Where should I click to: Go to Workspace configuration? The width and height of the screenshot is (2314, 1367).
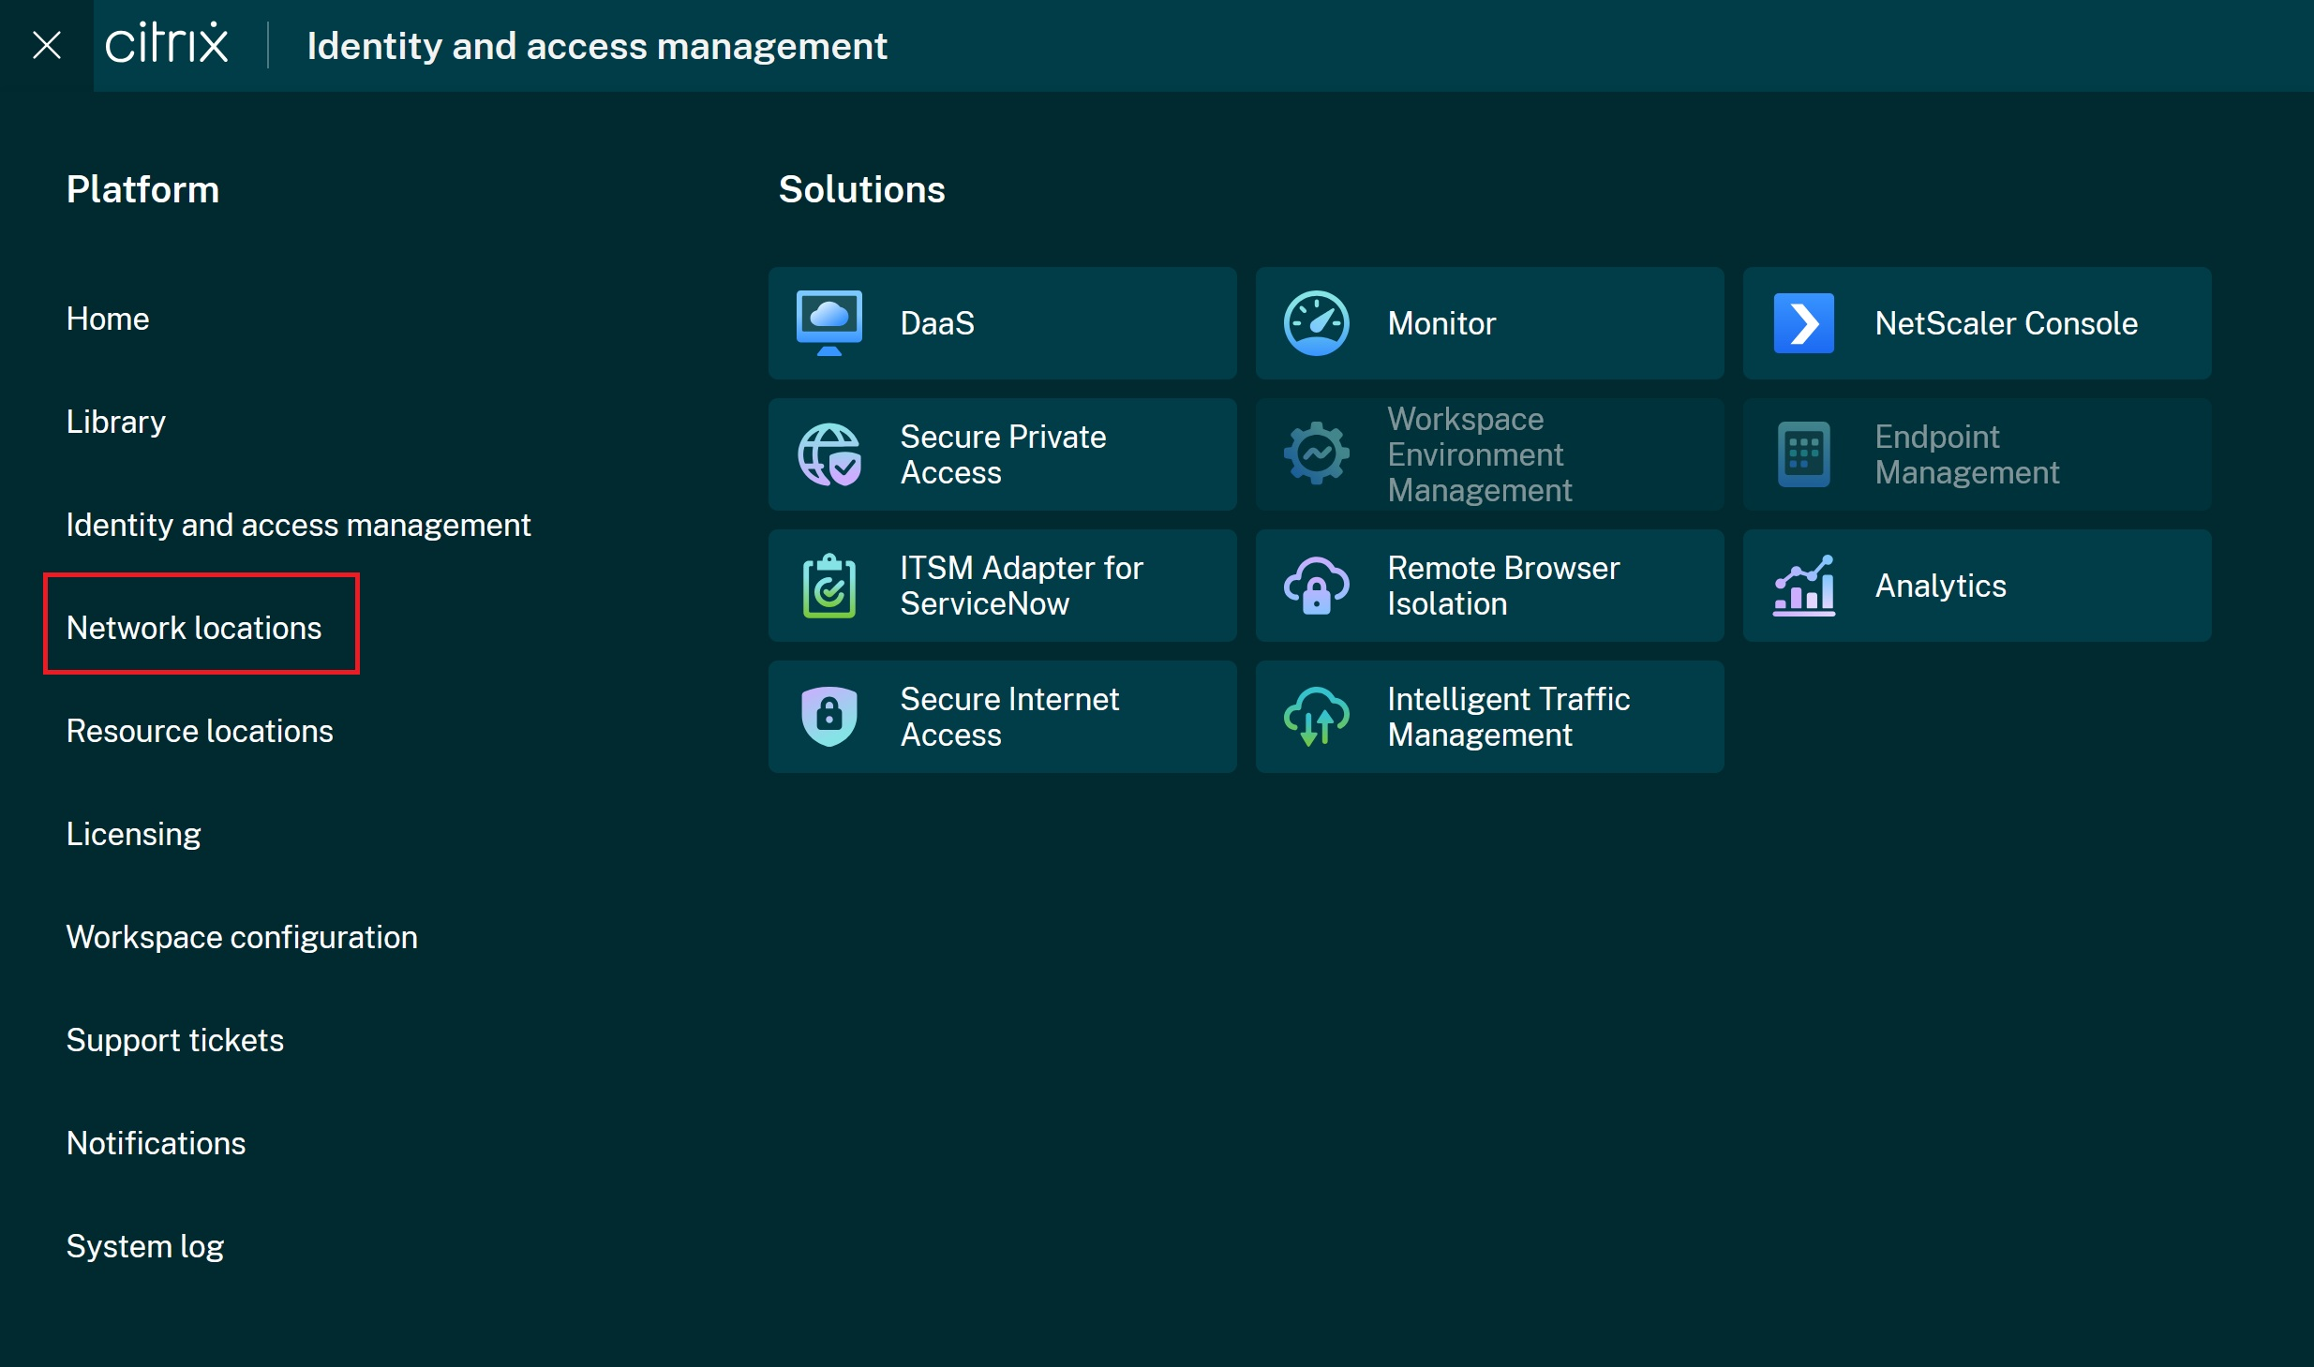coord(241,936)
